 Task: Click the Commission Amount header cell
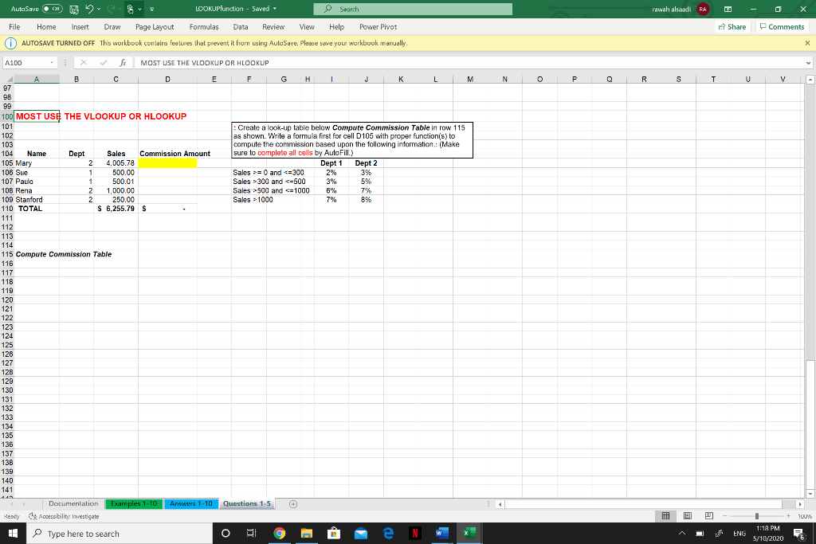tap(175, 154)
